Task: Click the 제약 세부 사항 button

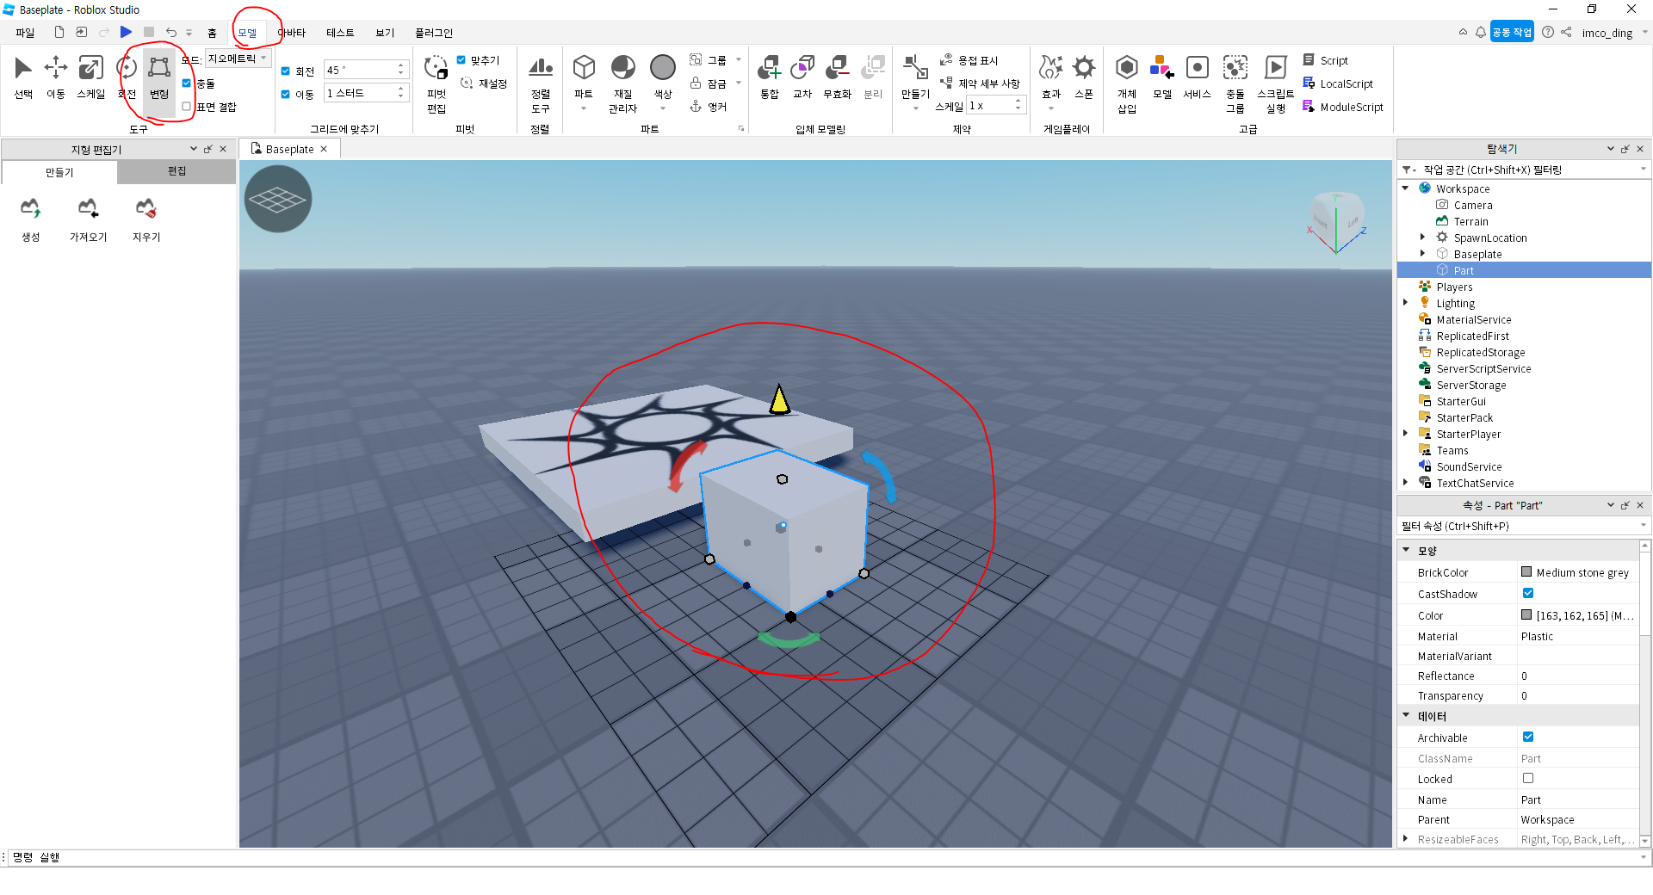Action: (980, 83)
